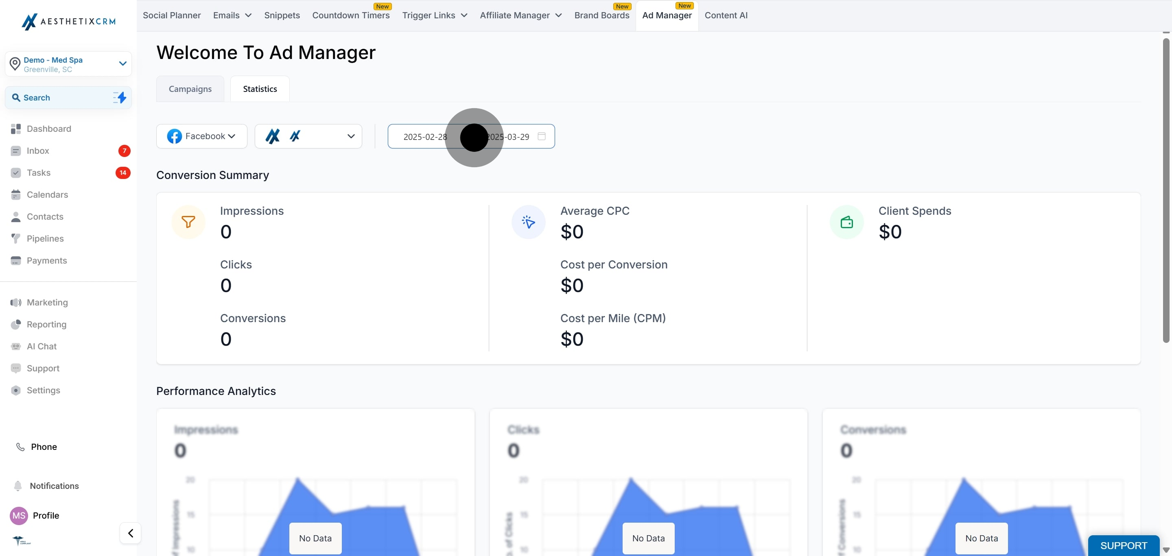Expand the Demo - Med Spa location switcher
Viewport: 1172px width, 556px height.
(68, 64)
